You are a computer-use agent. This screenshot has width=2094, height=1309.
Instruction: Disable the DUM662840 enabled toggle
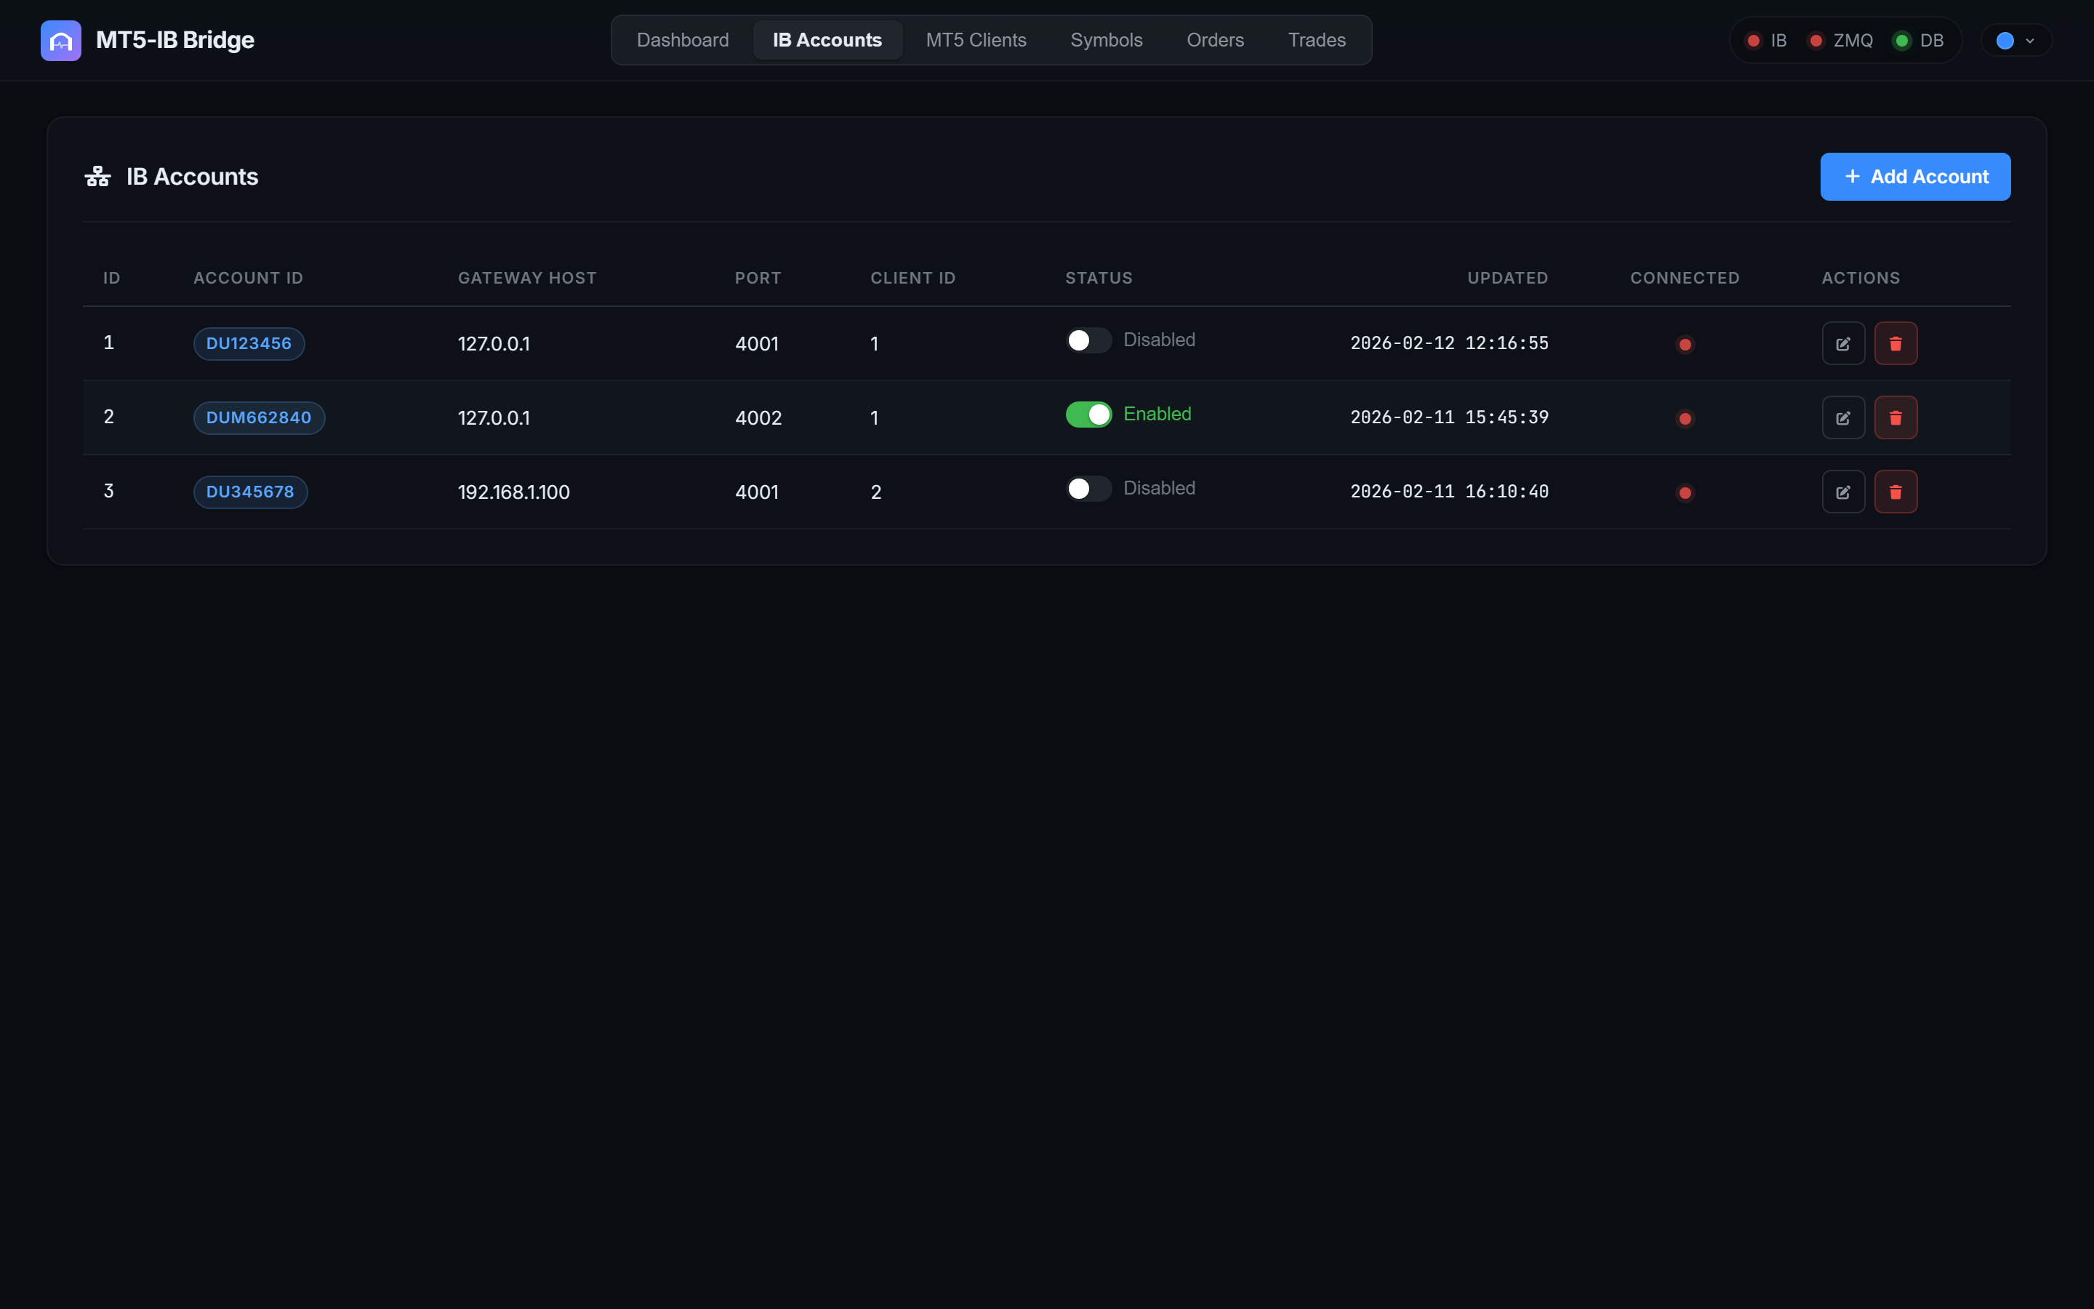click(x=1088, y=414)
